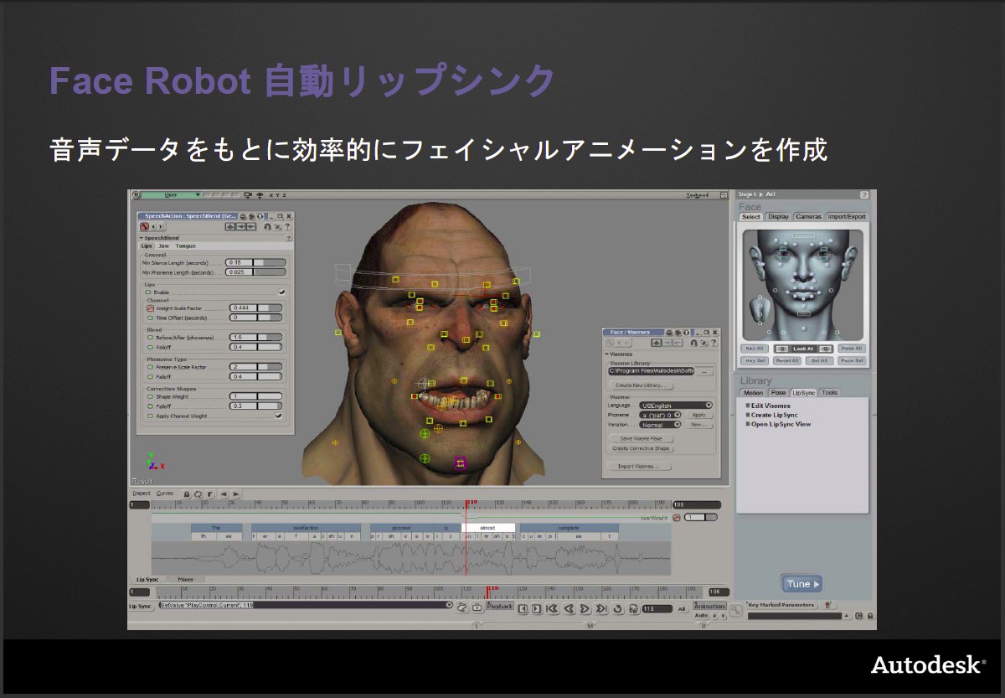Screen dimensions: 1005x698
Task: Switch to the Motion library tab
Action: [x=754, y=393]
